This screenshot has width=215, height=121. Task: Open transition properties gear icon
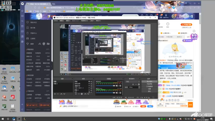[x=139, y=84]
